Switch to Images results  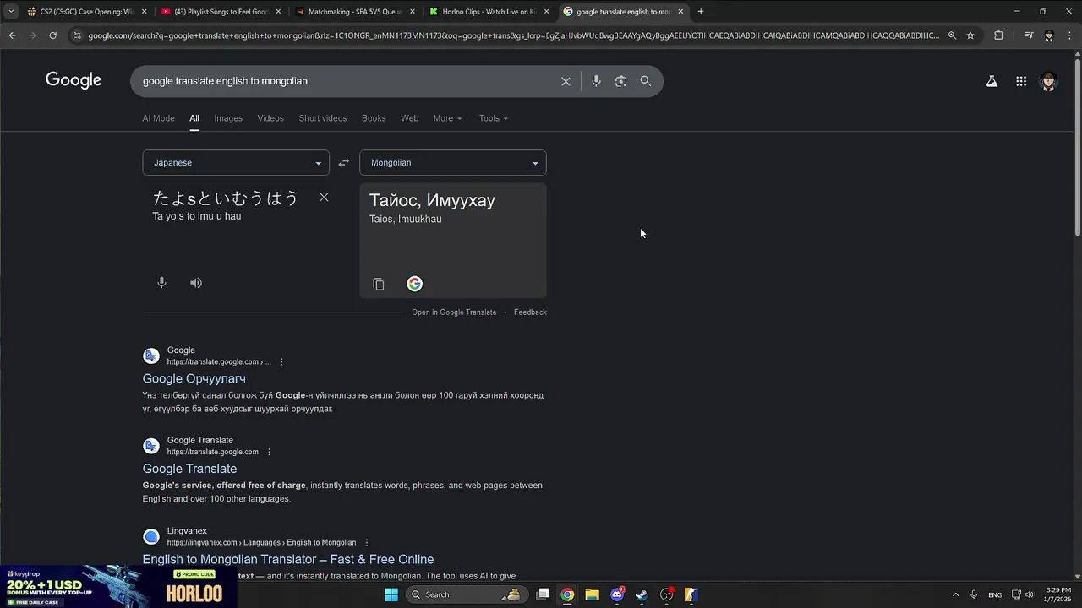click(228, 118)
